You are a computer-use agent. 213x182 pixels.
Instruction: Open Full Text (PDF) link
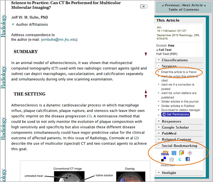click(167, 54)
